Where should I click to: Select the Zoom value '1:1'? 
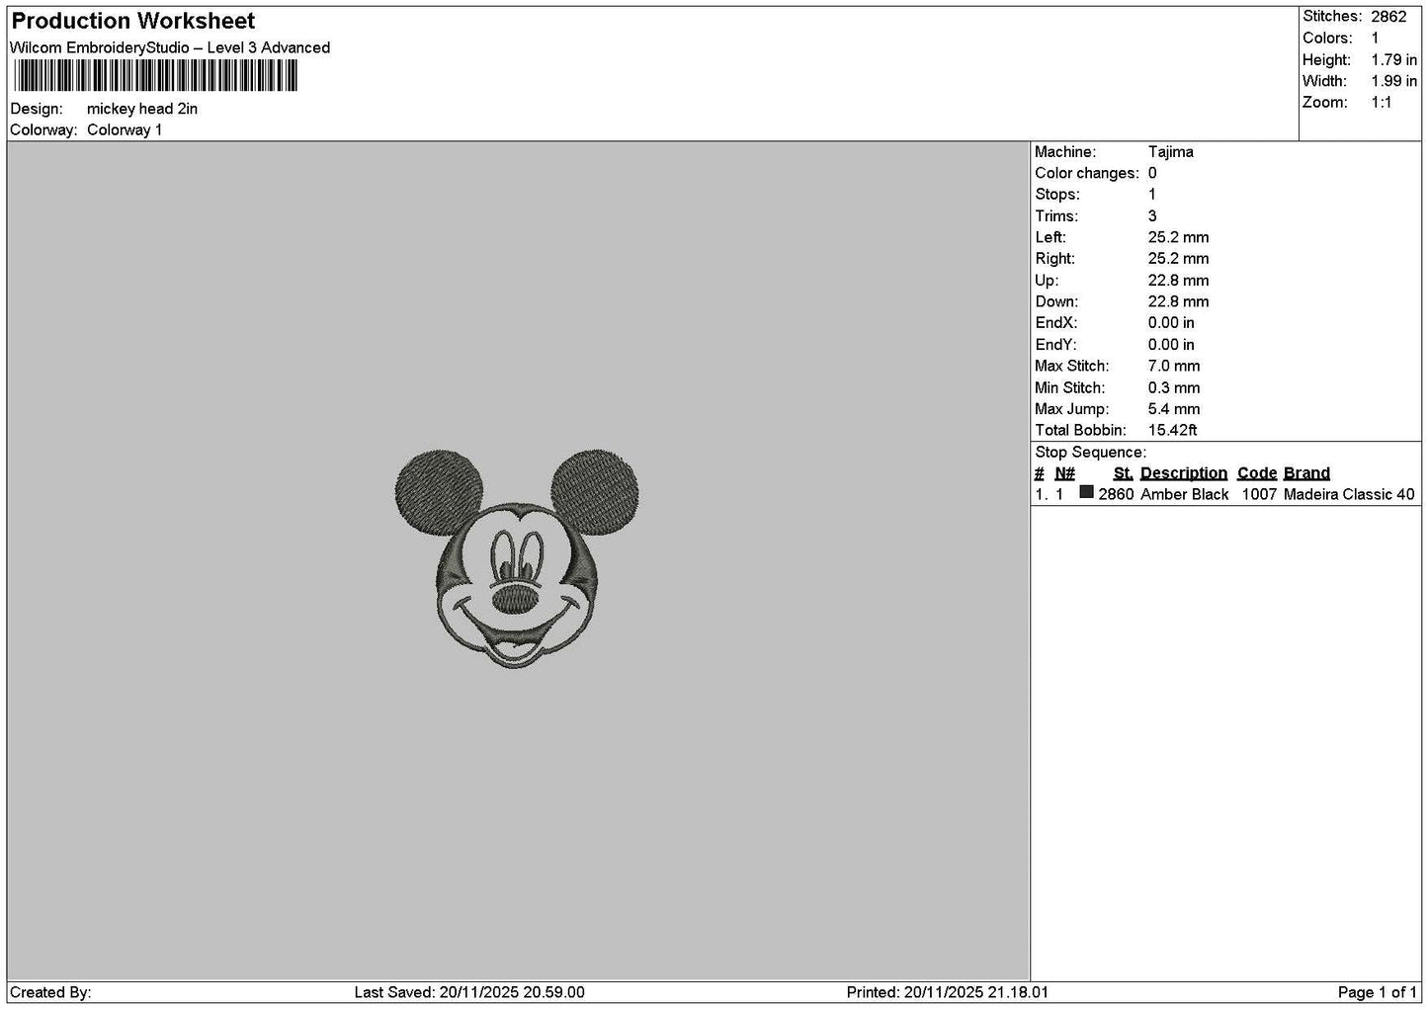coord(1382,103)
